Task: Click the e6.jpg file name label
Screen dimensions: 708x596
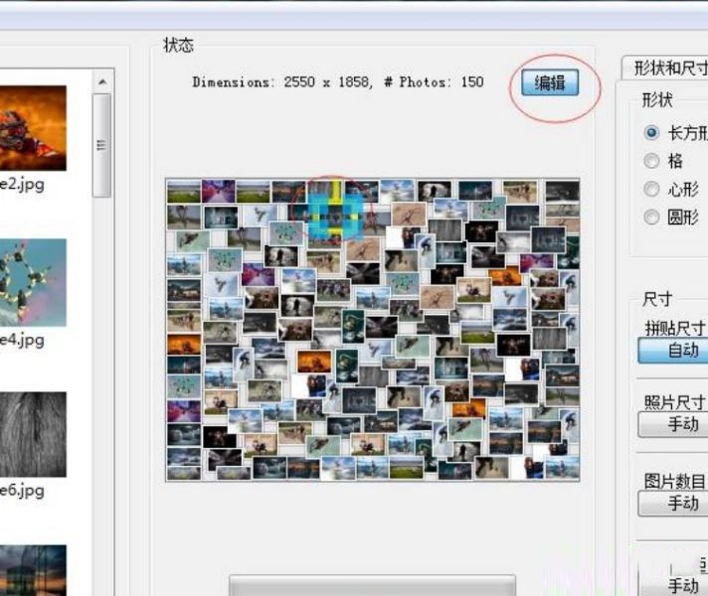Action: pyautogui.click(x=22, y=492)
